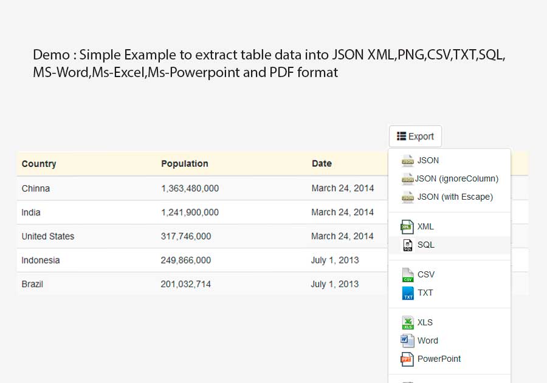Open the Export dropdown menu

[x=415, y=136]
